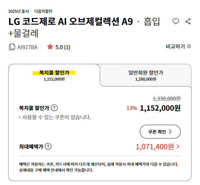Open the review count (1) link
This screenshot has height=185, width=200.
67,47
